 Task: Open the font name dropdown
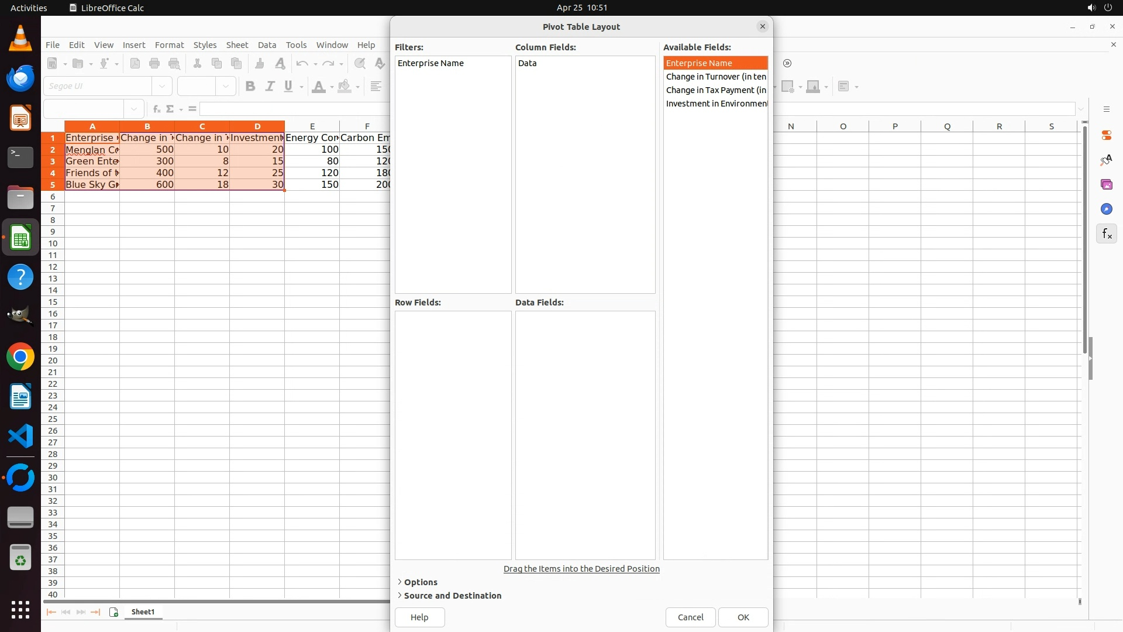(x=162, y=87)
